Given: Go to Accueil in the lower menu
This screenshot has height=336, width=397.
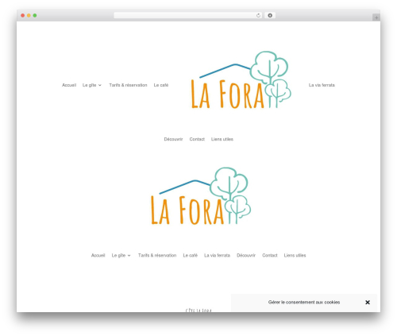Looking at the screenshot, I should click(98, 255).
